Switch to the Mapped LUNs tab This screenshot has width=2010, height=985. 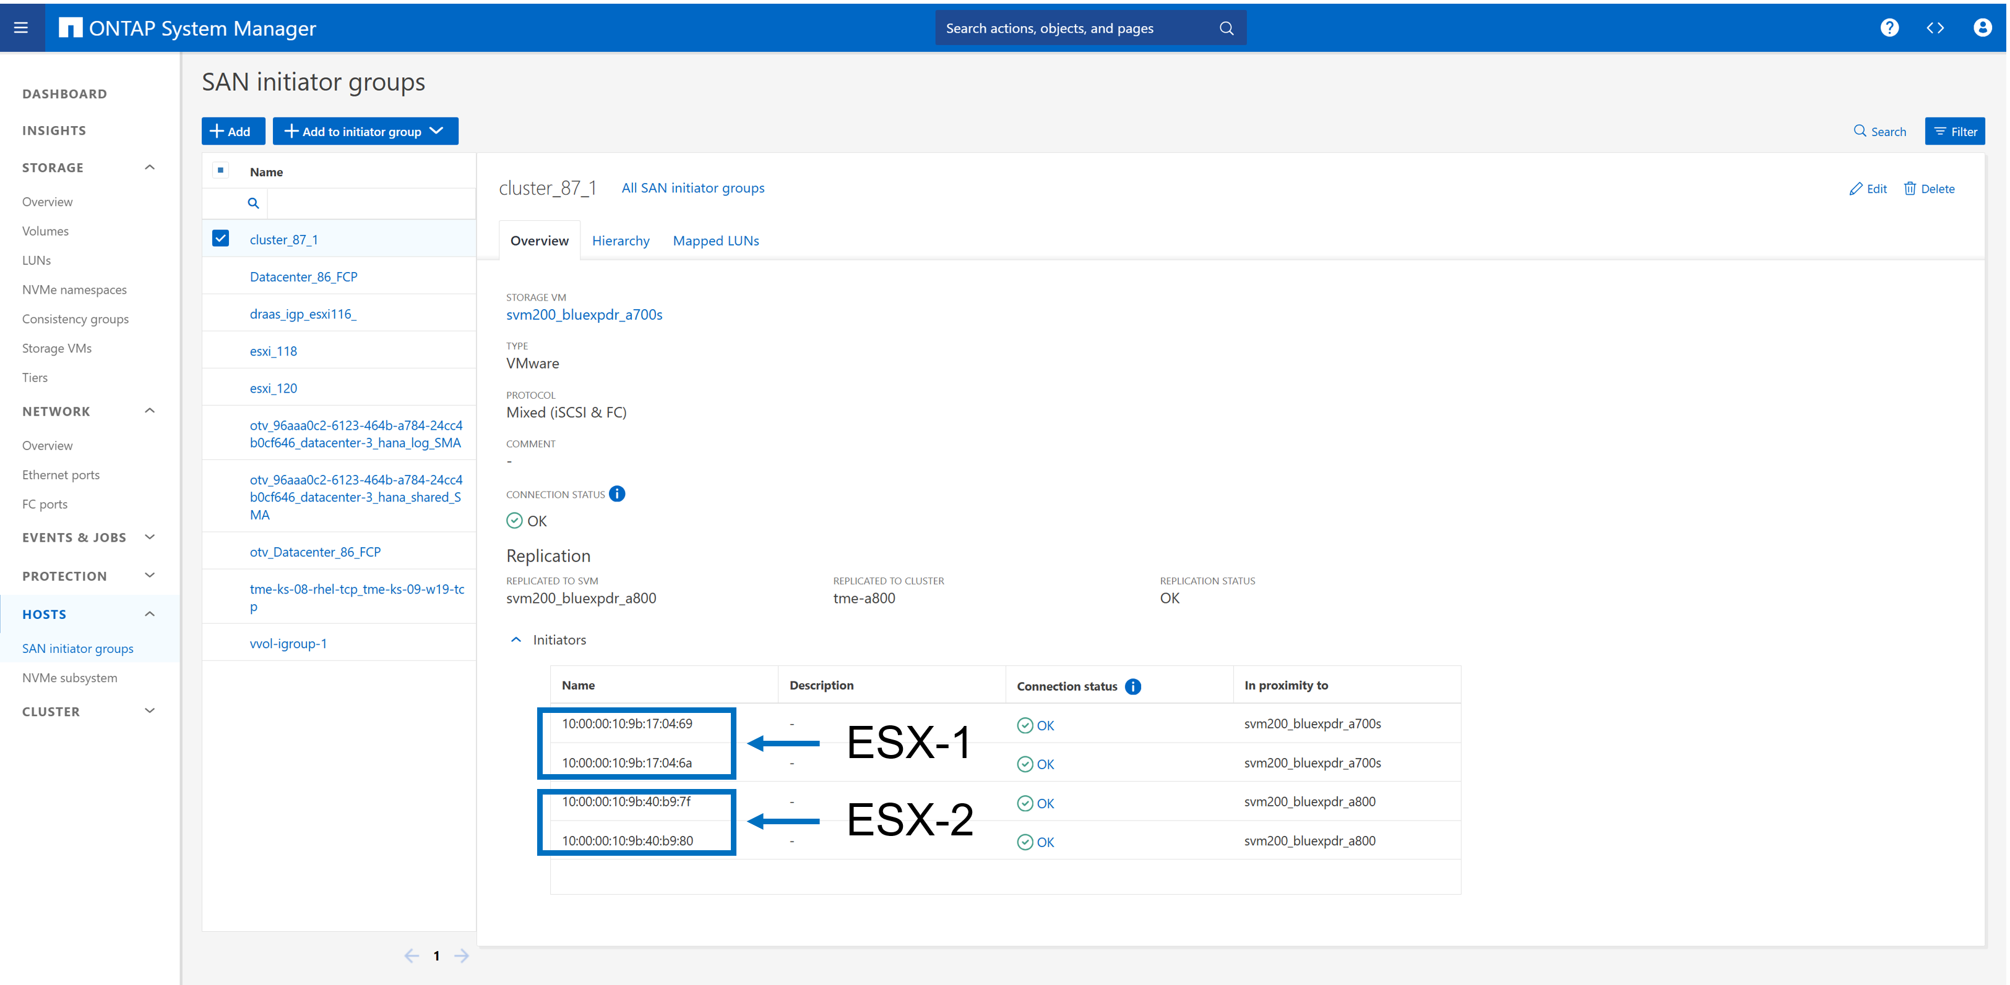coord(715,241)
